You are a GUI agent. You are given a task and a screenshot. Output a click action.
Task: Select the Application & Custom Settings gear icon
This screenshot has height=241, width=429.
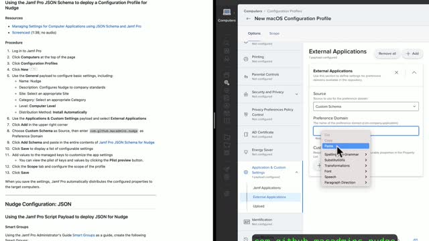click(x=246, y=172)
